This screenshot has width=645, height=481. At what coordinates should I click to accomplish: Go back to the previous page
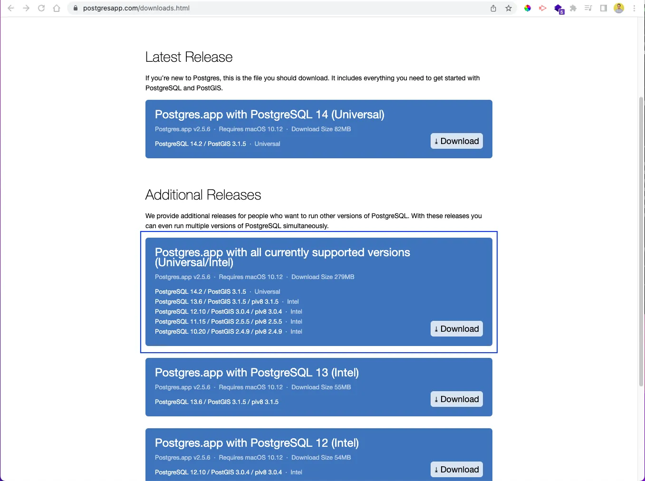(11, 8)
